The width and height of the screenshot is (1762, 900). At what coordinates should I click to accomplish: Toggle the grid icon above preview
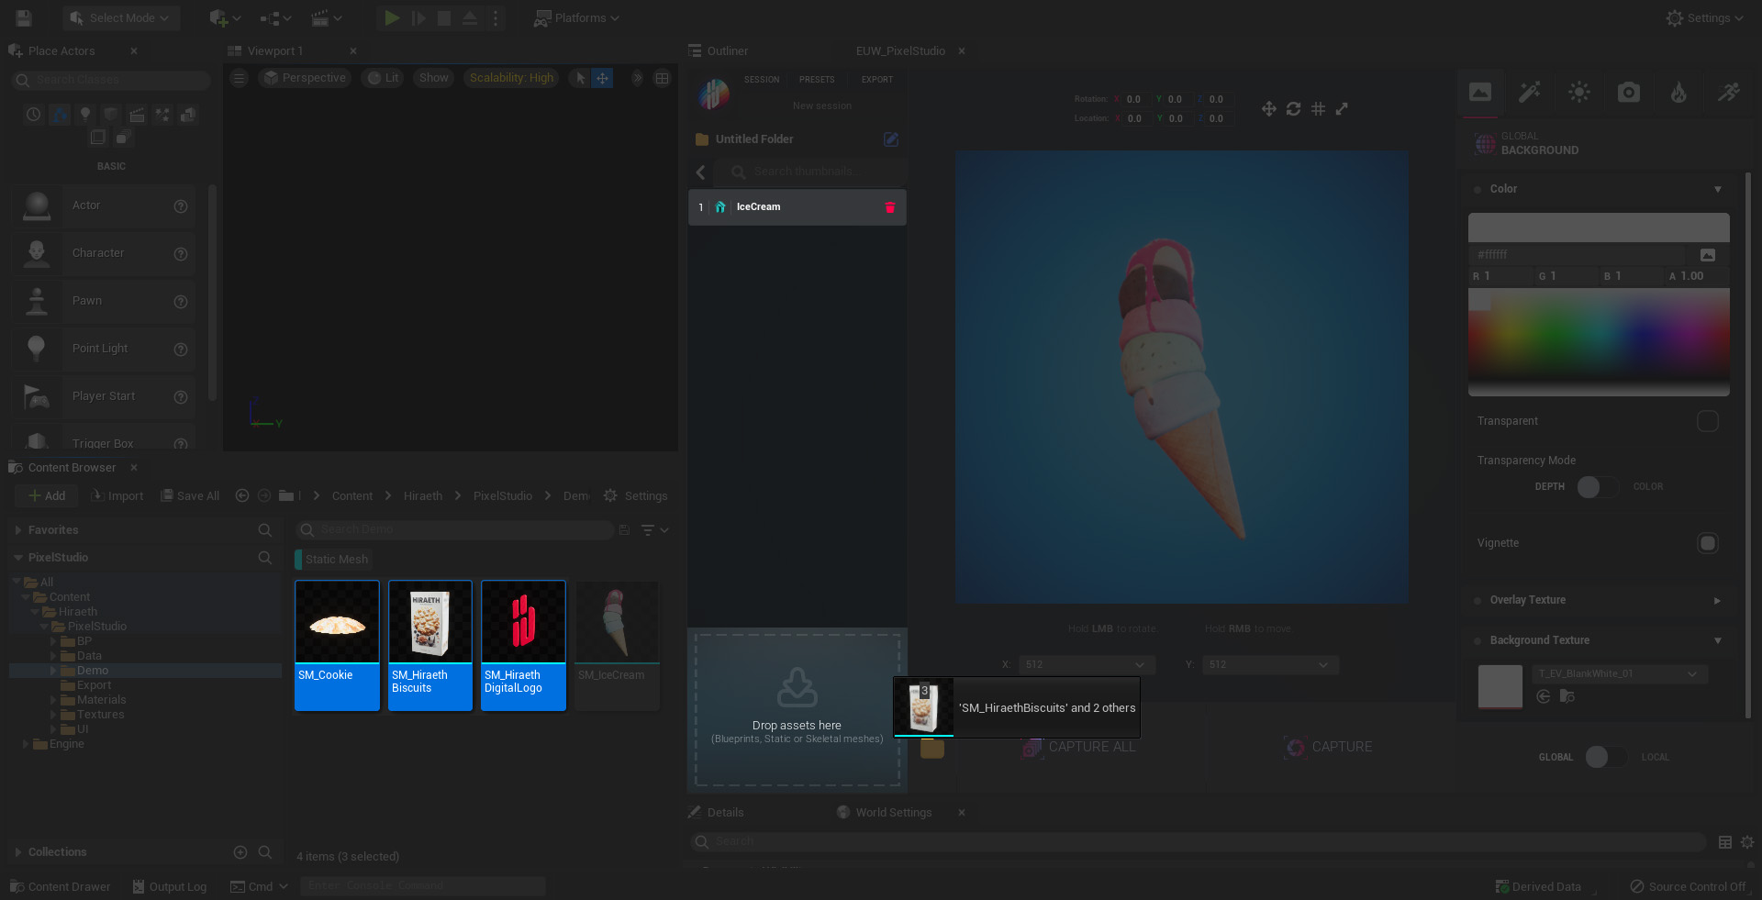pyautogui.click(x=1319, y=109)
